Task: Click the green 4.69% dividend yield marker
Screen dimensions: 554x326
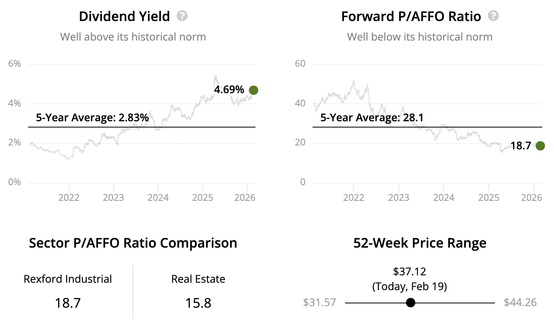Action: [254, 90]
